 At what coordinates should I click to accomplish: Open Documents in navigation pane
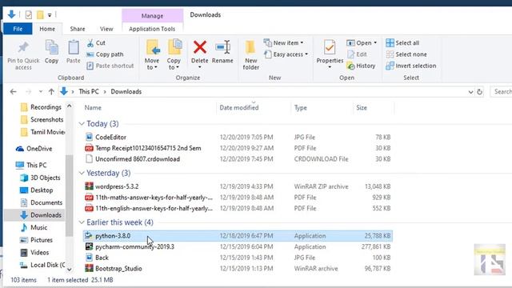click(x=41, y=202)
